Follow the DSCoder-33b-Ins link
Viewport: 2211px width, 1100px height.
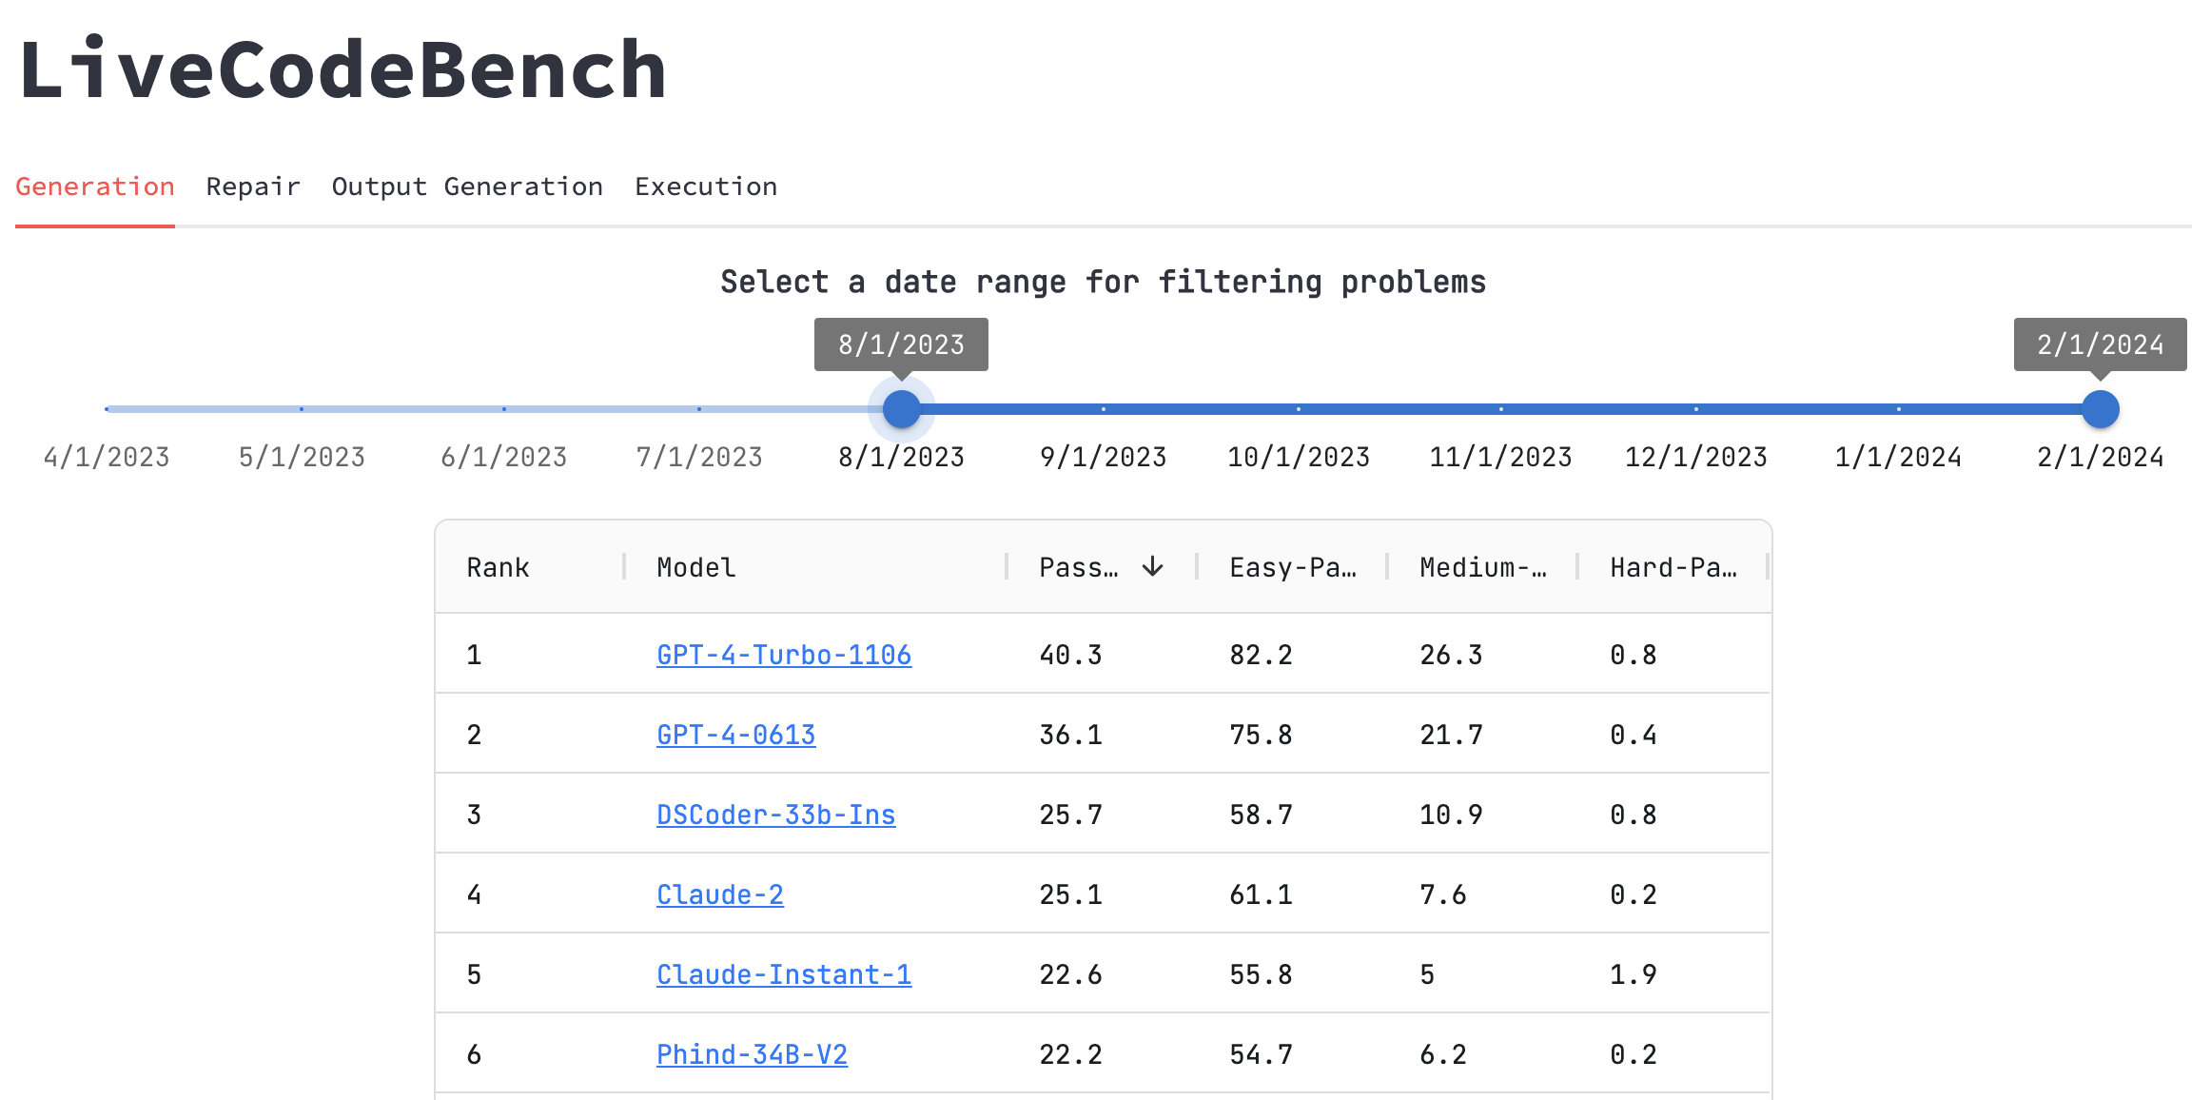click(775, 815)
